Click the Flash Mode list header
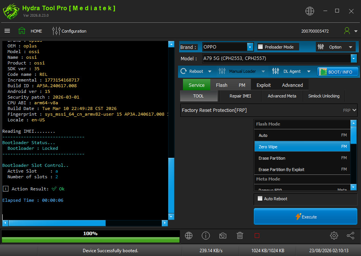Image resolution: width=361 pixels, height=256 pixels. (302, 124)
